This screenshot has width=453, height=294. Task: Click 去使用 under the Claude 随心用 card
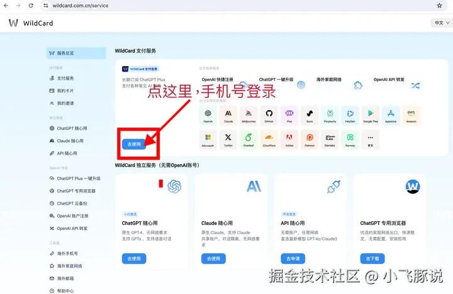tap(213, 259)
